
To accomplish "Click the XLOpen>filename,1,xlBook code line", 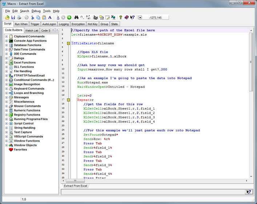I will [x=102, y=56].
